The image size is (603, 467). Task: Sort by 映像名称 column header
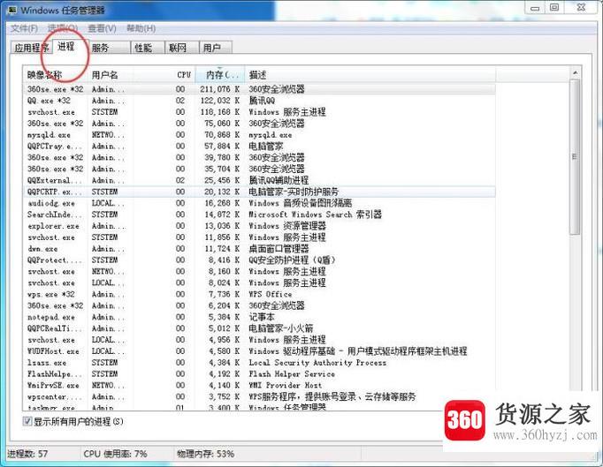[56, 74]
